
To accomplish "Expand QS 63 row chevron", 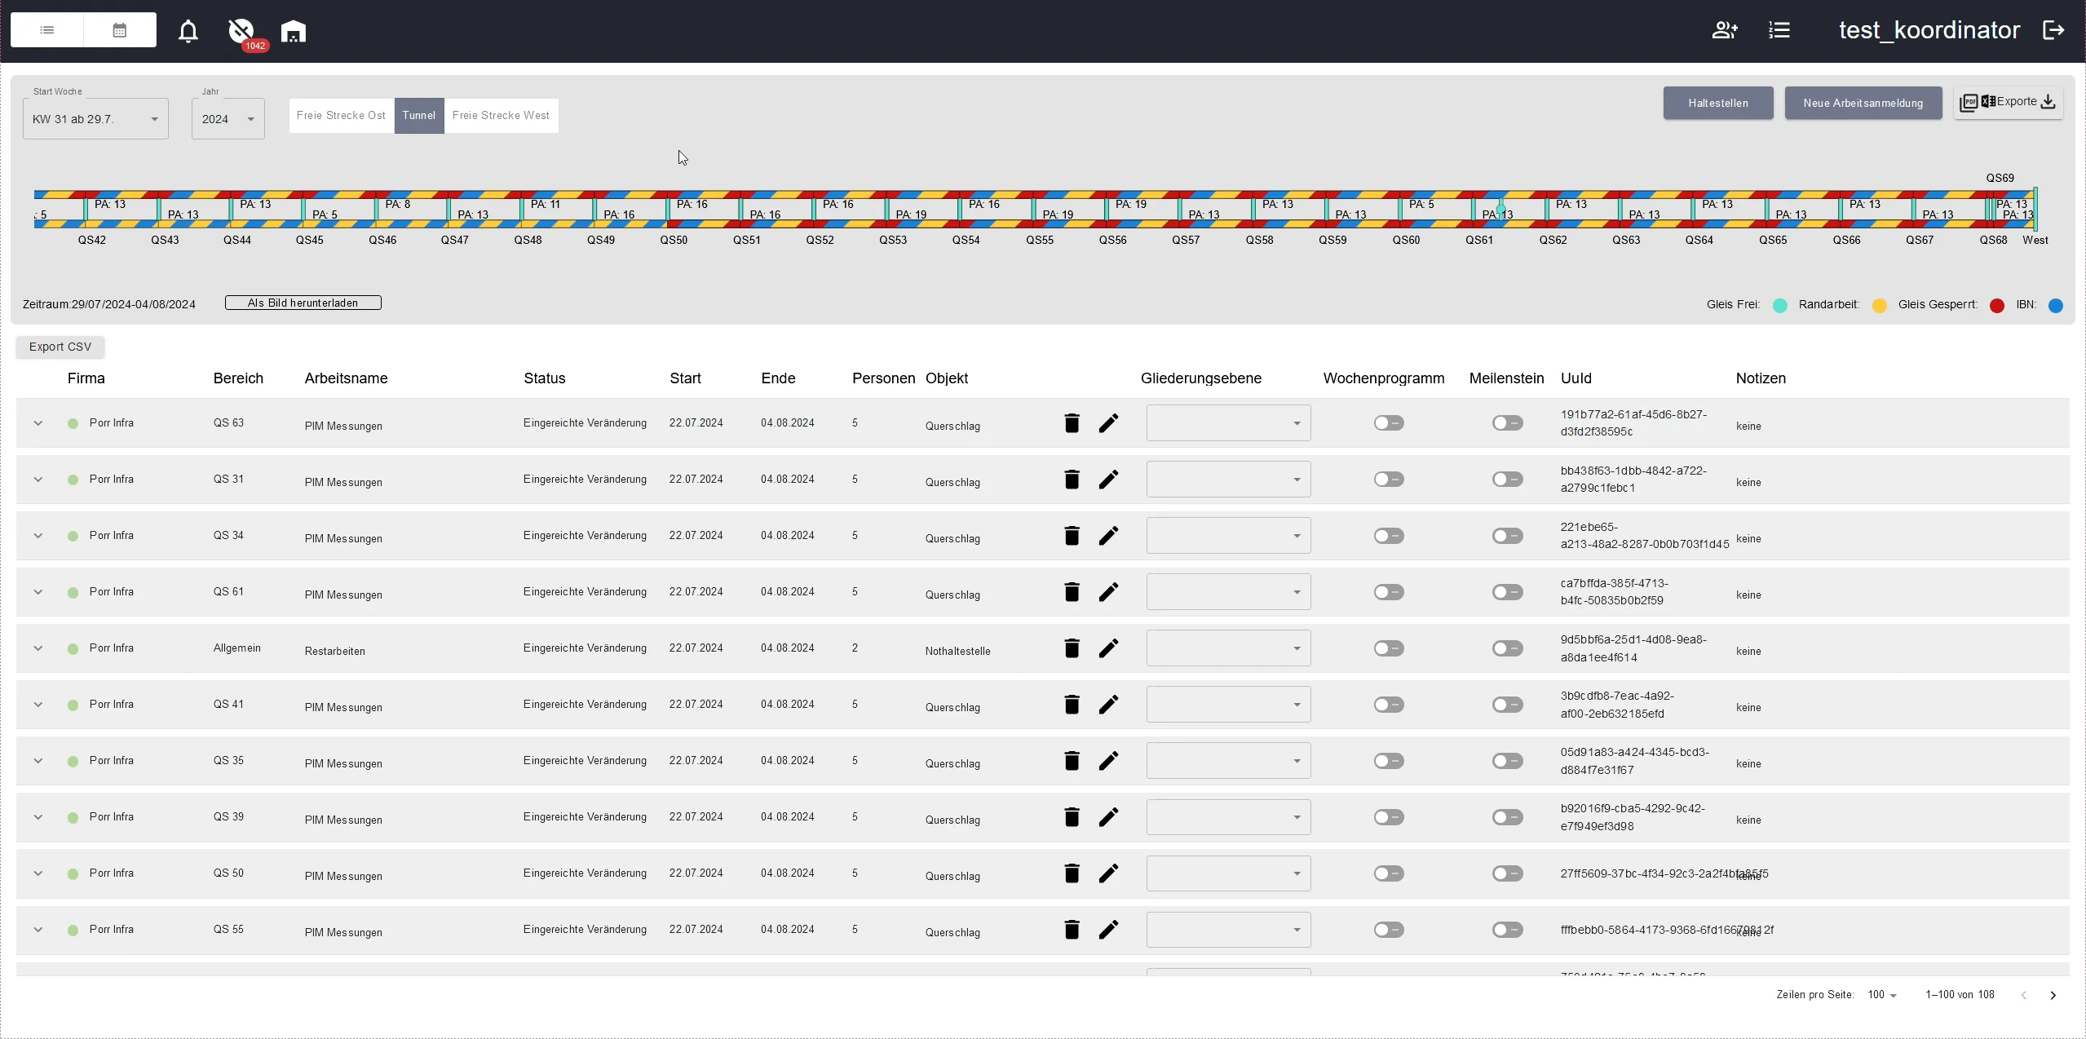I will [x=38, y=423].
